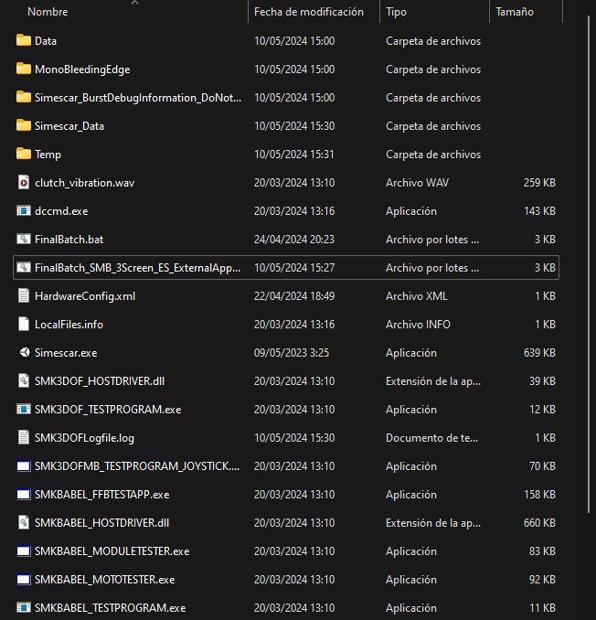The width and height of the screenshot is (596, 620).
Task: Click the SMKBABEL_FFBTESTAPP.exe icon
Action: 24,494
